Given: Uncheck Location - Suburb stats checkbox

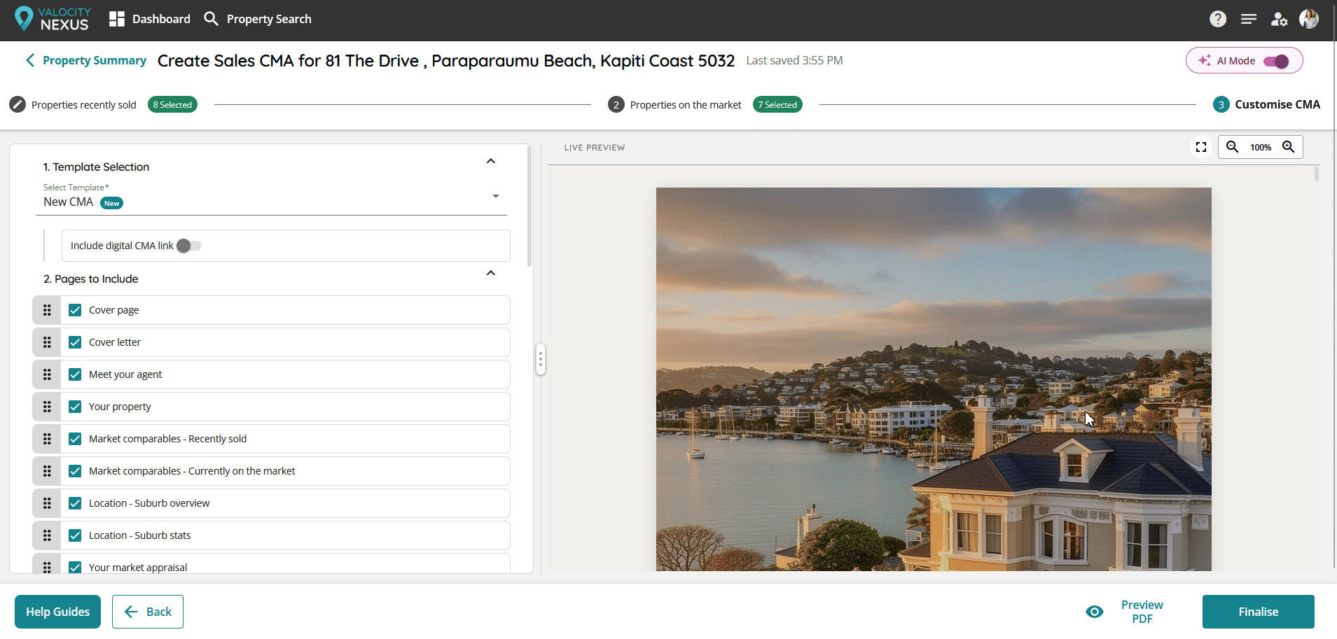Looking at the screenshot, I should coord(75,535).
